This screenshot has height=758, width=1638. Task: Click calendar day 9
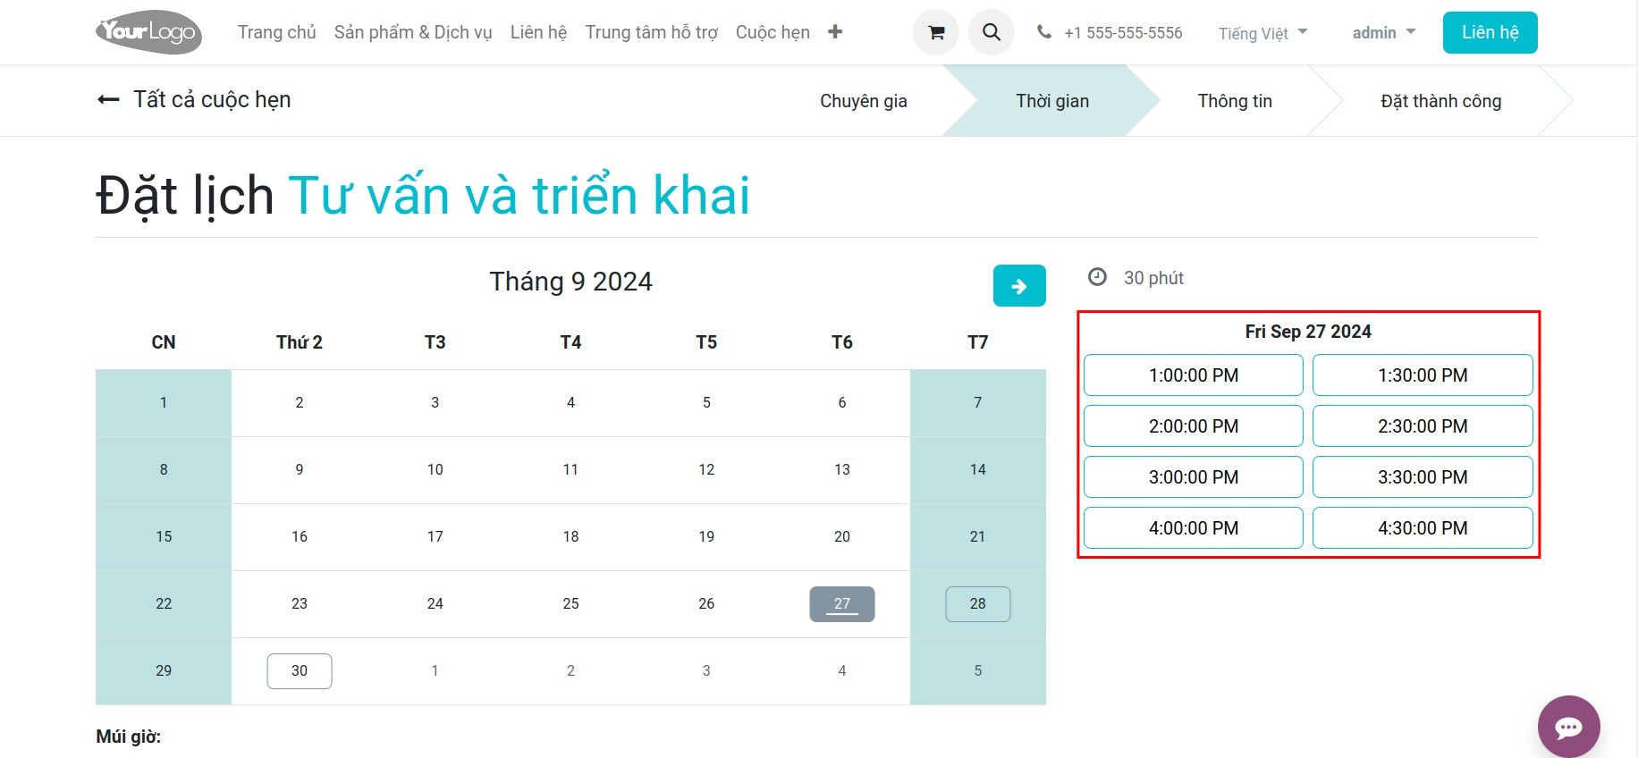300,470
